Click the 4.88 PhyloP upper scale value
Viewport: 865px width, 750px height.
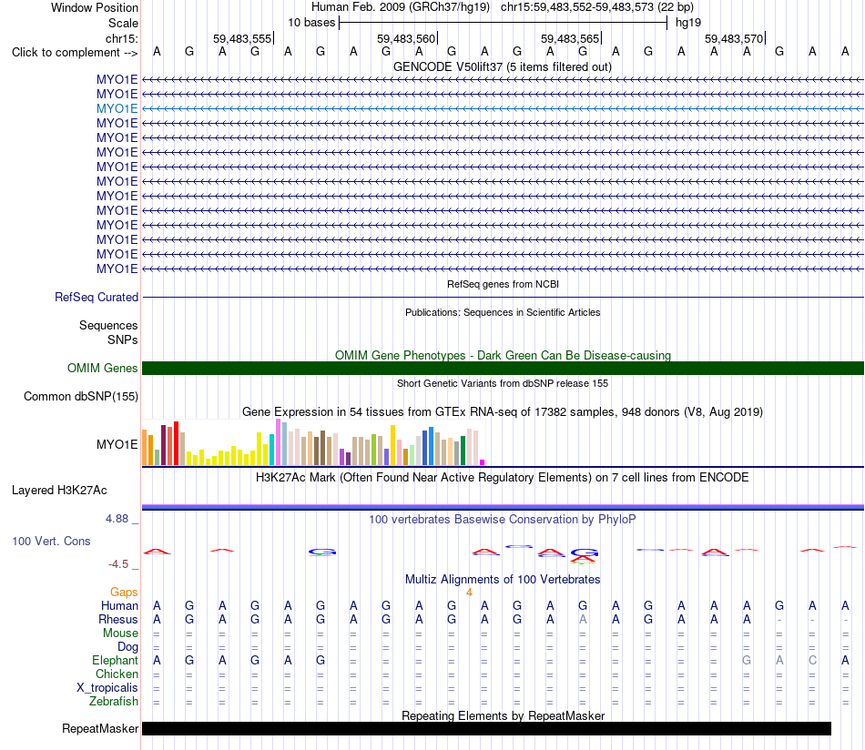click(x=117, y=519)
